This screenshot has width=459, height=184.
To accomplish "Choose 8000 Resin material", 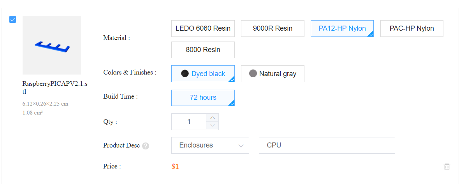I will click(203, 50).
